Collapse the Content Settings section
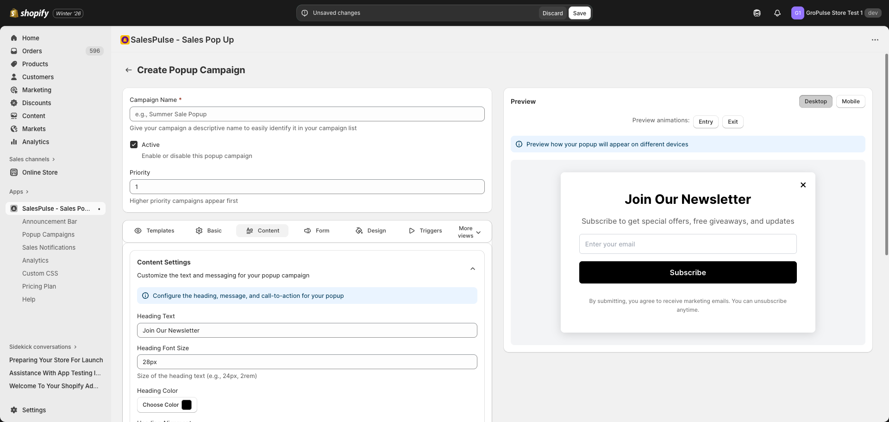 tap(472, 269)
